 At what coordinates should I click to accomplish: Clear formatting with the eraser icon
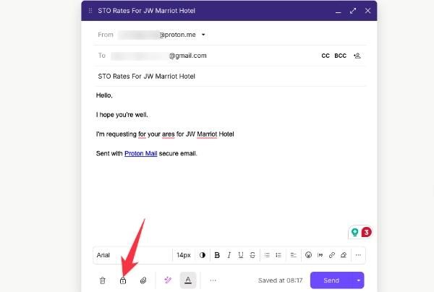344,255
